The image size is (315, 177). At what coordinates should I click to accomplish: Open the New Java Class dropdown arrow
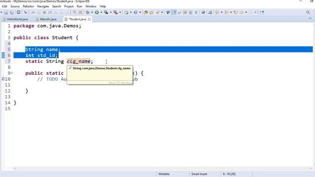[x=140, y=12]
